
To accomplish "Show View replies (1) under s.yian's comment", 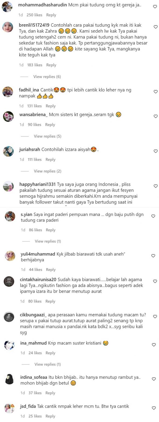I will tap(48, 241).
